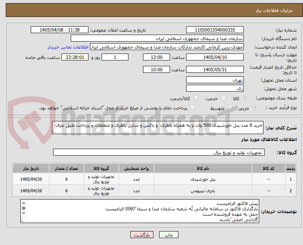
Task: Click unit عدد in پنل خورشیدی row
Action: [x=137, y=179]
